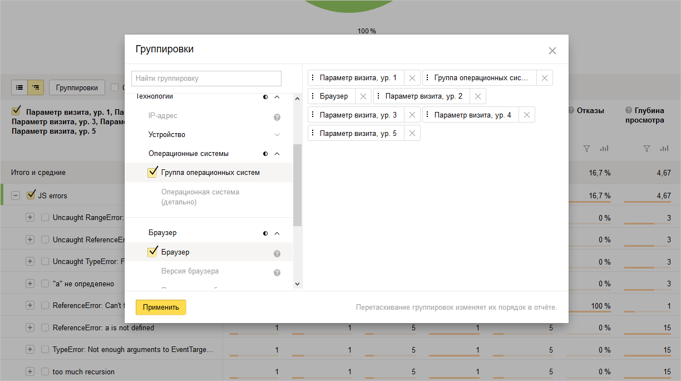Open help for Версия браузера
681x381 pixels.
click(277, 273)
